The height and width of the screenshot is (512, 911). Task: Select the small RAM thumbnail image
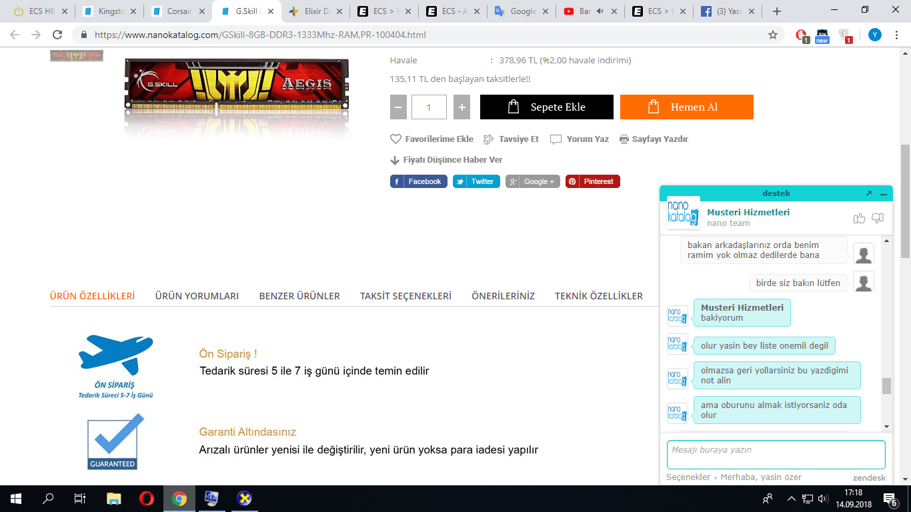pos(77,56)
